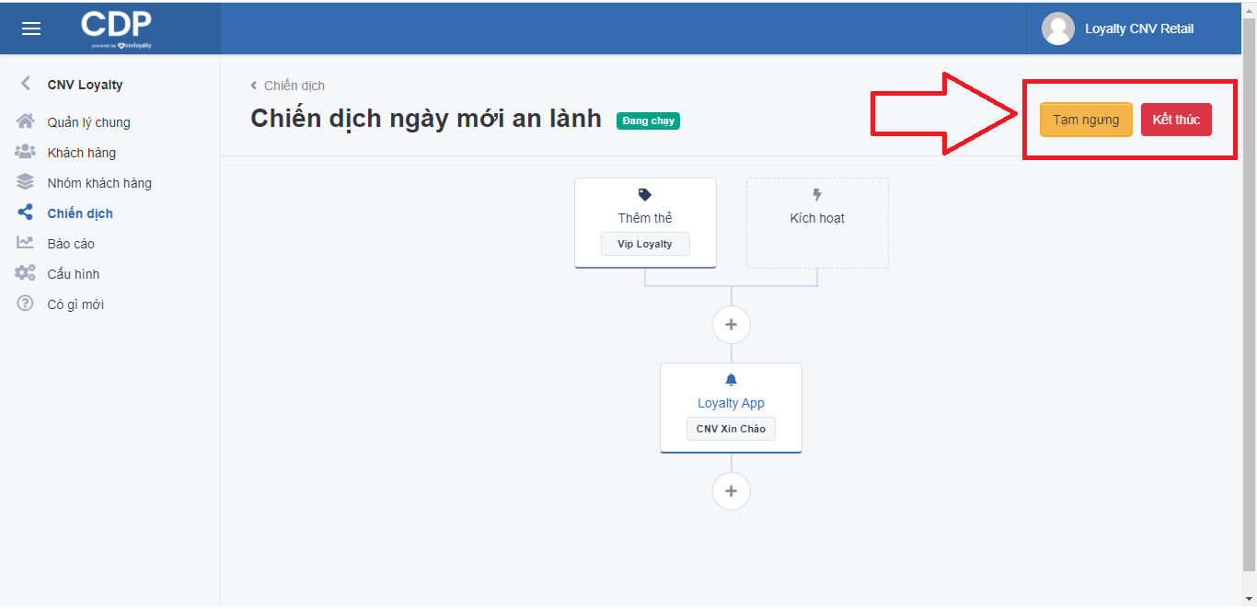Click the Loyalty App link text
The width and height of the screenshot is (1257, 609).
coord(732,403)
